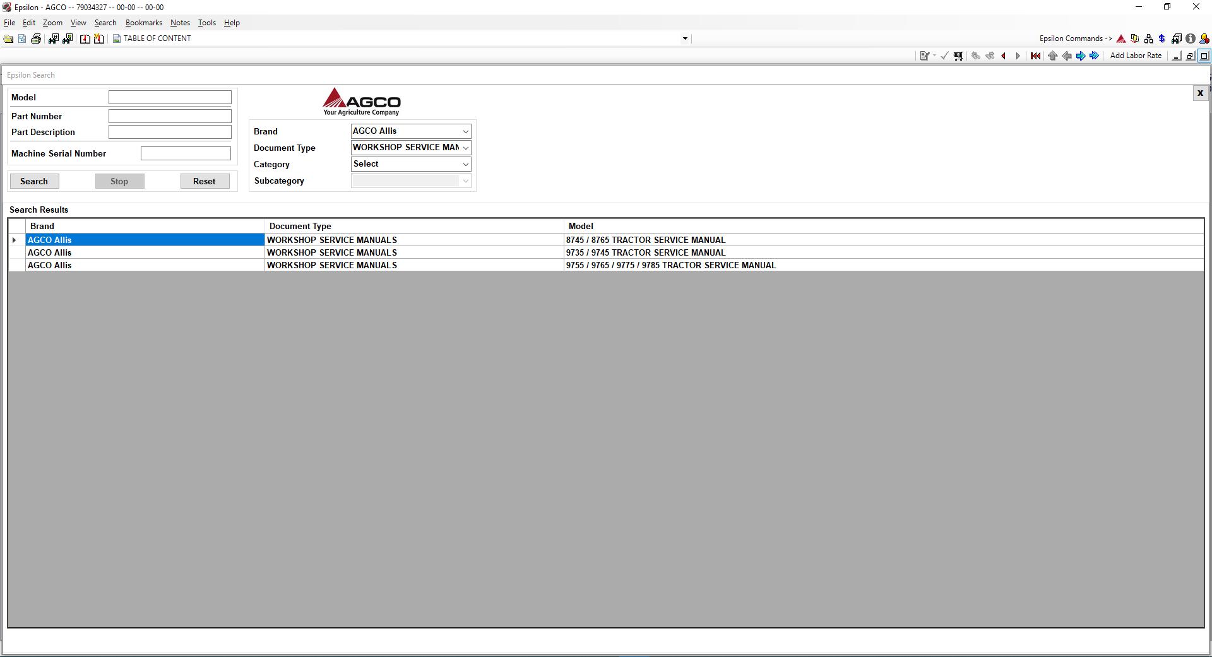
Task: Open the folder icon in the toolbar
Action: pos(8,39)
